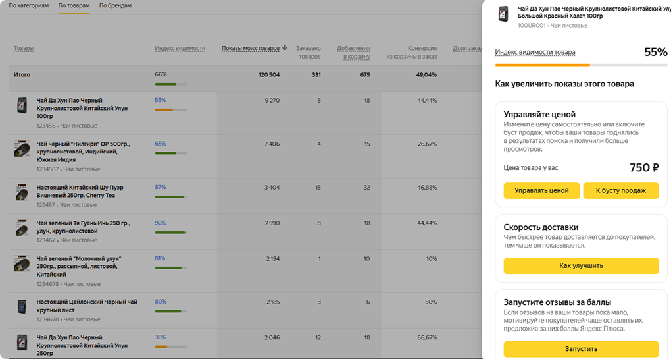This screenshot has width=671, height=359.
Task: Click the Молочный улун product image
Action: [x=22, y=264]
